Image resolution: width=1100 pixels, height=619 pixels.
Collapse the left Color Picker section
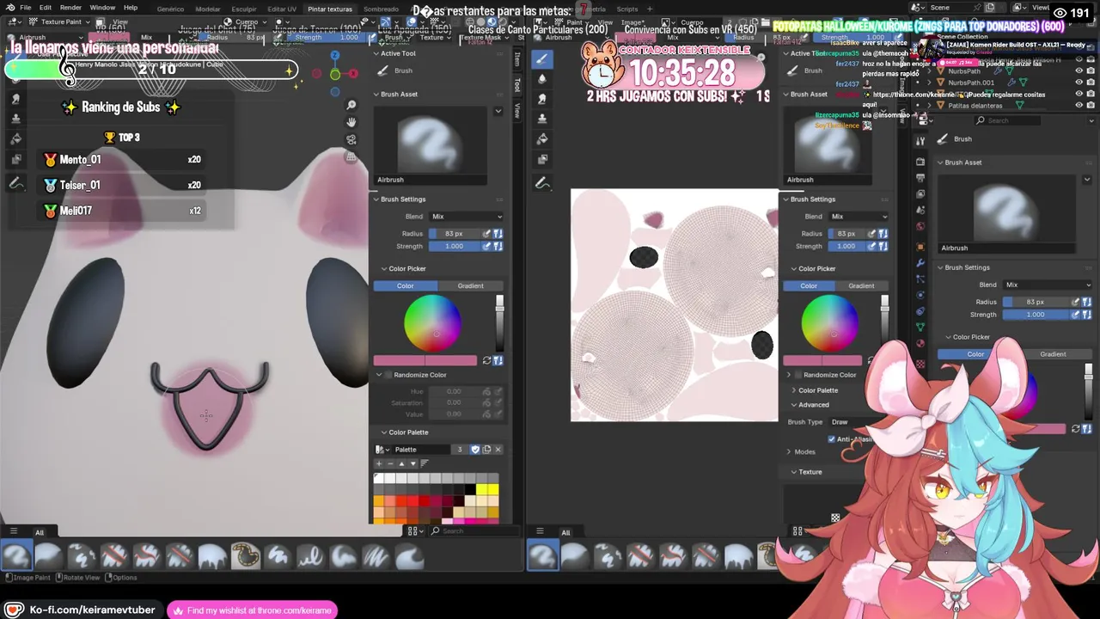383,269
